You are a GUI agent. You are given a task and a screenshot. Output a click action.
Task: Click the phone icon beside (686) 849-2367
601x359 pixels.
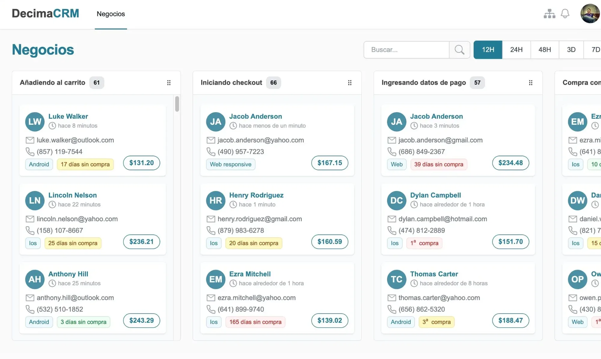392,152
